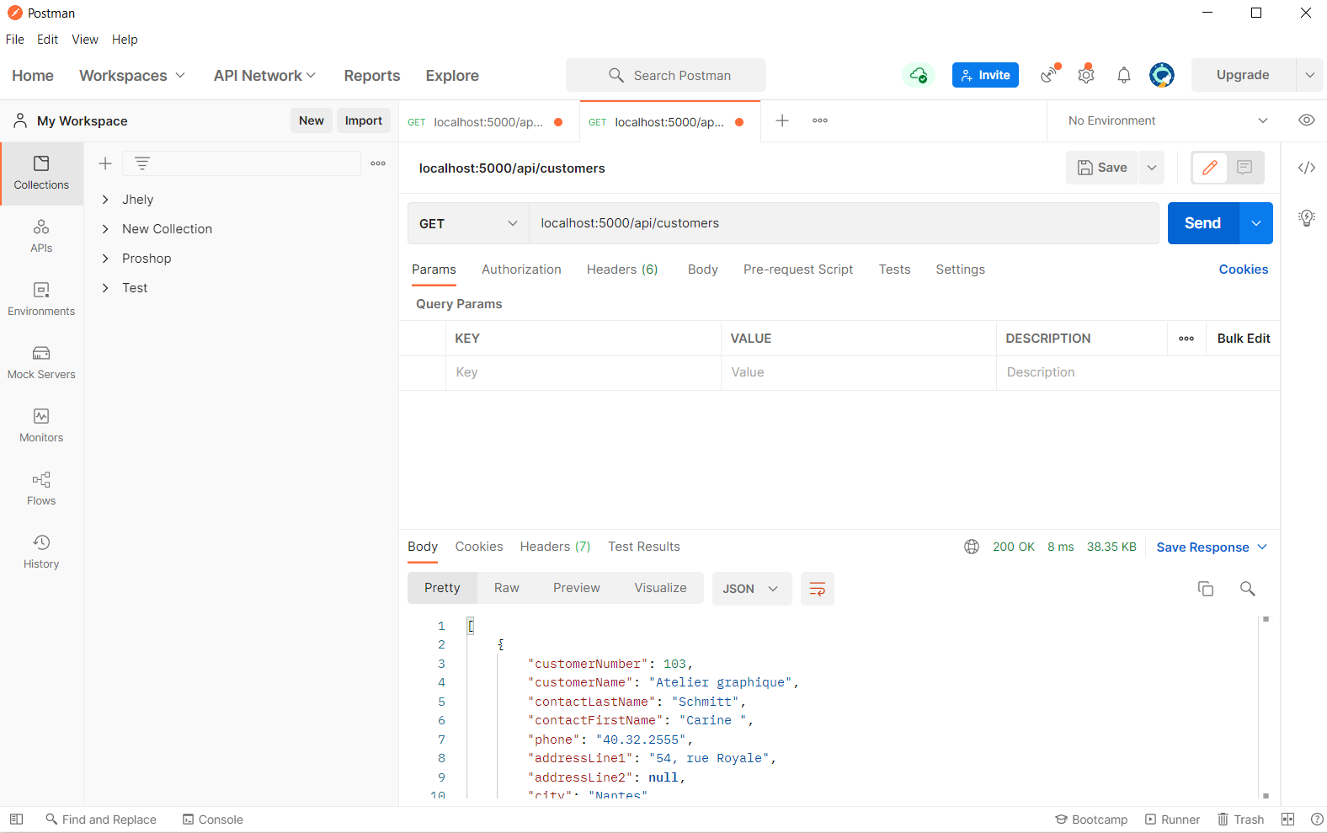Expand the New Collection folder
1327x833 pixels.
(105, 229)
